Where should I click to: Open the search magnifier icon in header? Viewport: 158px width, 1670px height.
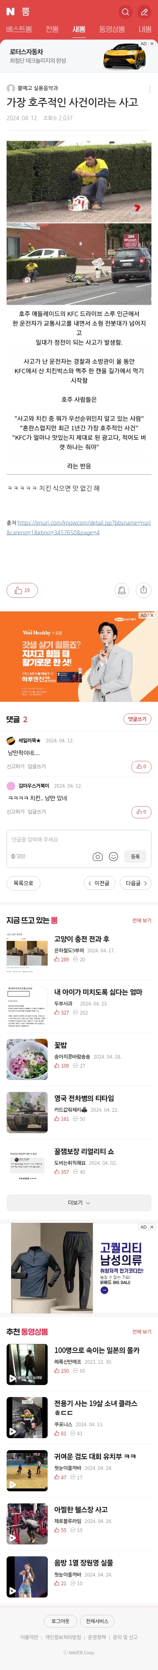coord(125,12)
